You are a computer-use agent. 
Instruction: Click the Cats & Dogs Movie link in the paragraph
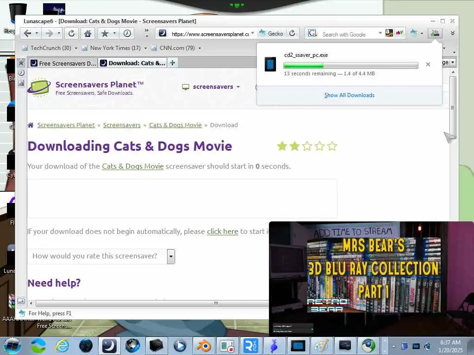pos(133,166)
